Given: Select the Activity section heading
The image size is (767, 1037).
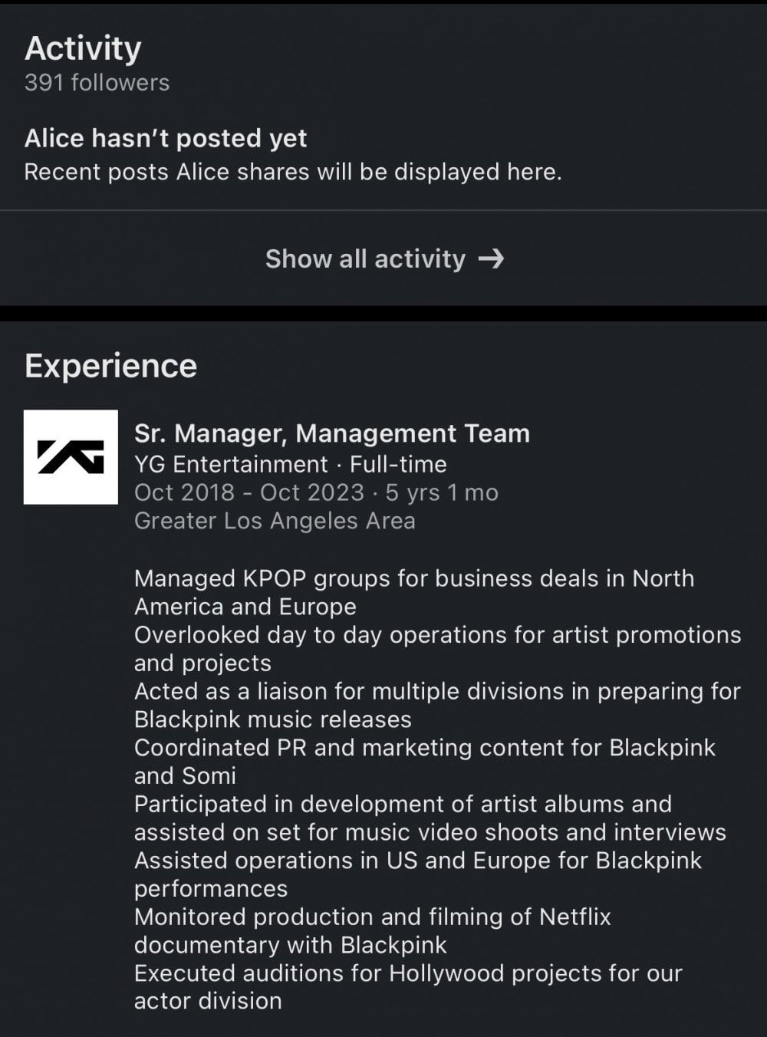Looking at the screenshot, I should (x=83, y=48).
